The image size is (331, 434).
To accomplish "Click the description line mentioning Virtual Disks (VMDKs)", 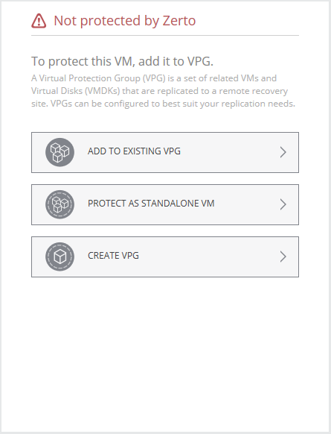I will coord(160,91).
